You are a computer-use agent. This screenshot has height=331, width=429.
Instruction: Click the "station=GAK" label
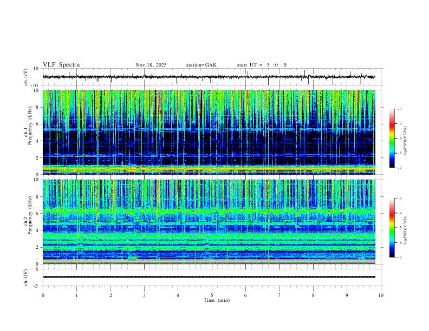[x=201, y=65]
